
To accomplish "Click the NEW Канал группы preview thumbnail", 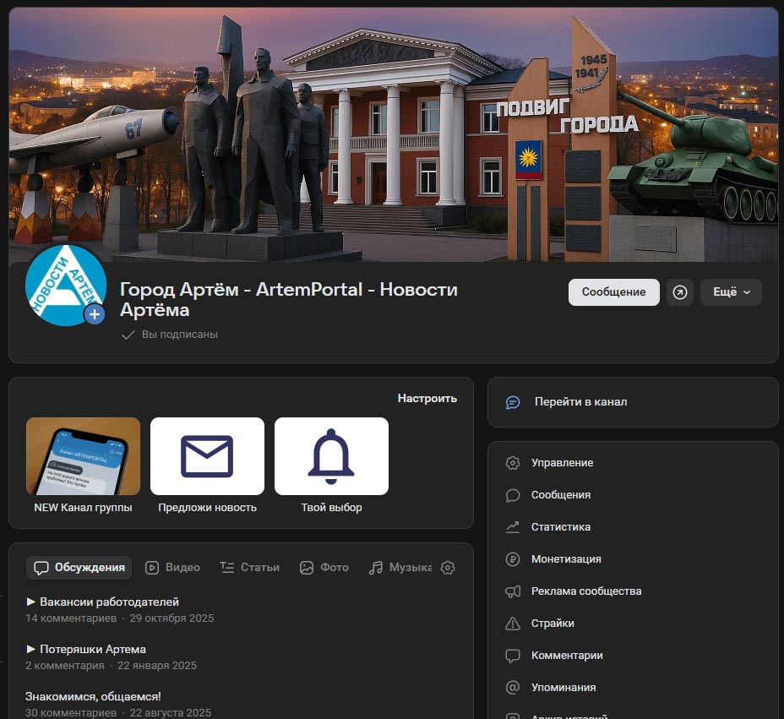I will pyautogui.click(x=83, y=455).
